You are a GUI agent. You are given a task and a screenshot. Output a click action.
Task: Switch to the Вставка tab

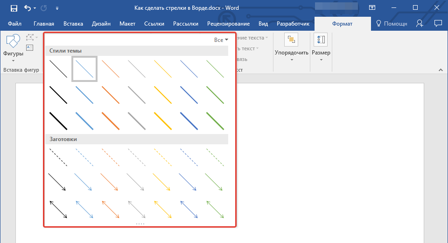pos(73,24)
